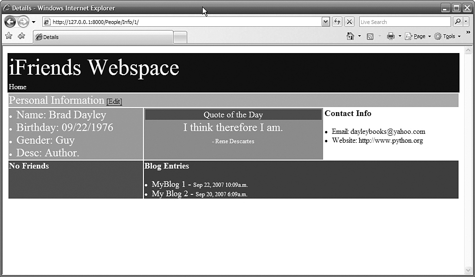Click the browser Back arrow button

pyautogui.click(x=10, y=22)
